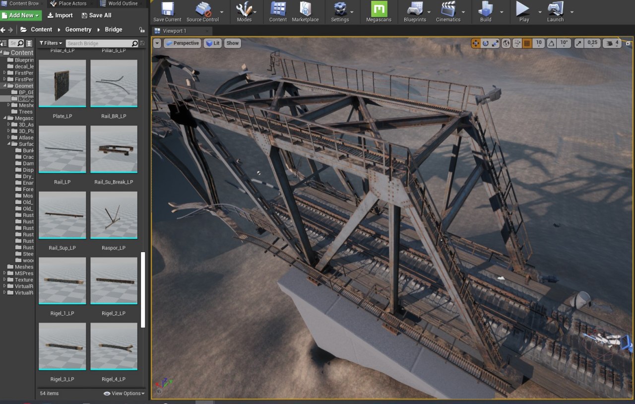This screenshot has height=404, width=635.
Task: Open the grid snap size 10 dropdown
Action: tap(539, 43)
